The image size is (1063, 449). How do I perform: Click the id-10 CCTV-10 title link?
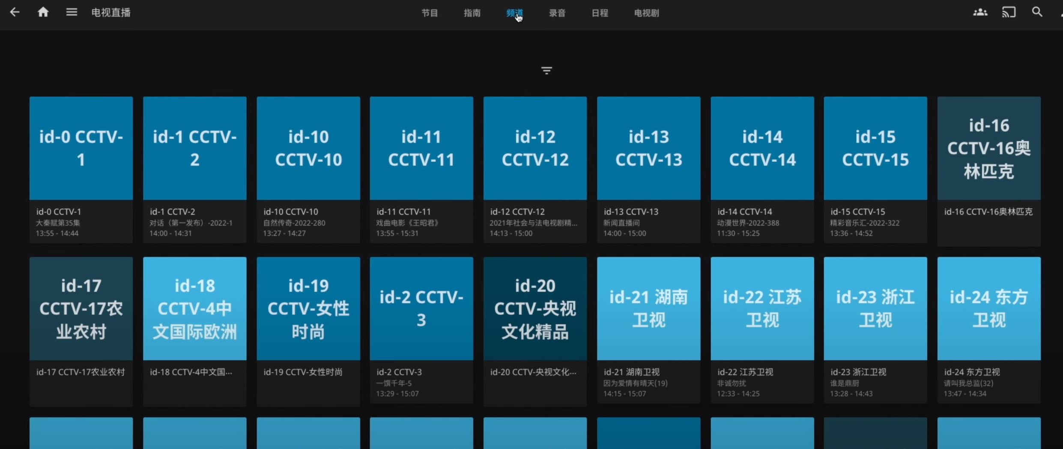290,212
